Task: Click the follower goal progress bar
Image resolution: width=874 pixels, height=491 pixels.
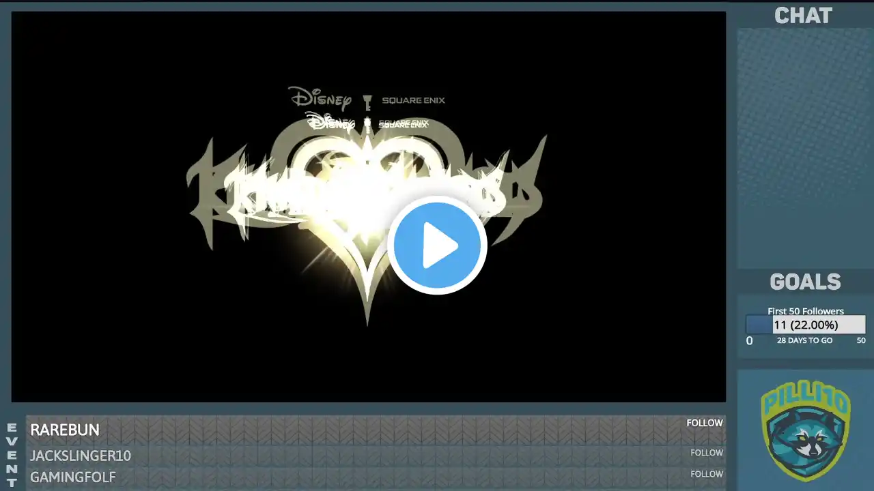Action: pos(806,325)
